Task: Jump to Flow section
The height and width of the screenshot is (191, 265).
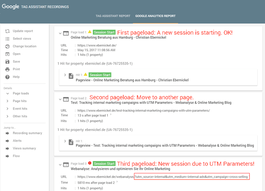Action: pos(16,156)
